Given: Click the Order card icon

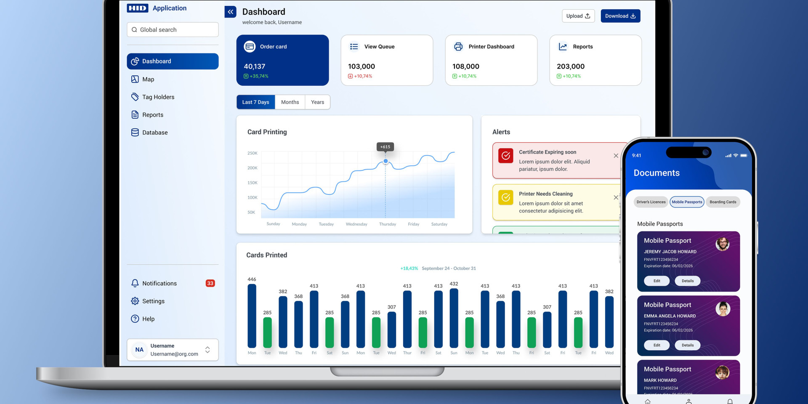Looking at the screenshot, I should pos(250,47).
